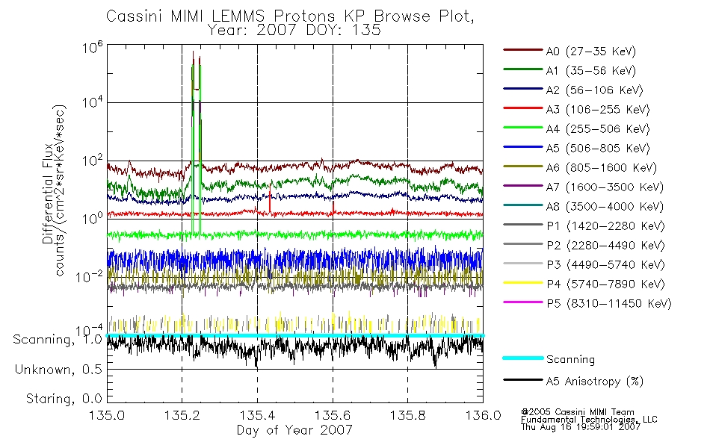Click the x-axis tick label 135.6

tap(333, 415)
